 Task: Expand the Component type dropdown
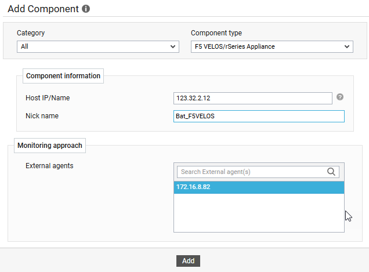click(272, 47)
